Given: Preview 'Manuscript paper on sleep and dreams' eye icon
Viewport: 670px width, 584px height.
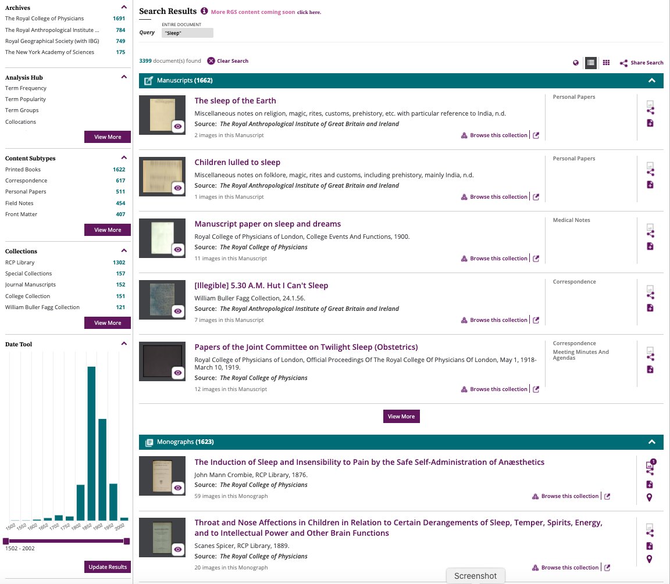Looking at the screenshot, I should click(x=178, y=249).
